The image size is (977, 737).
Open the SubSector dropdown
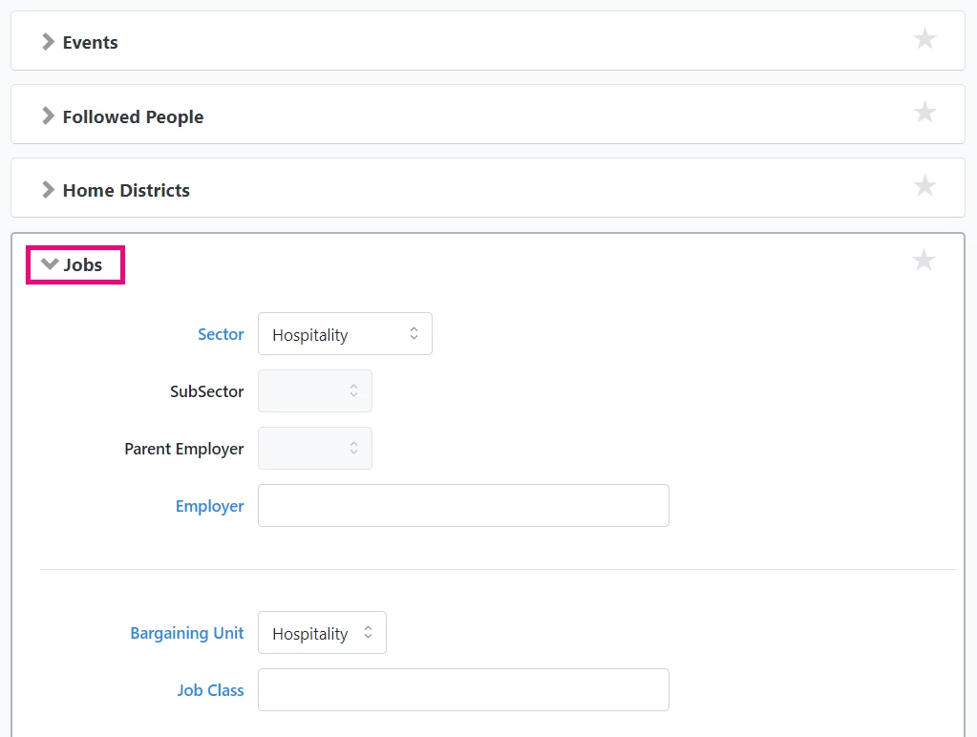pos(314,390)
